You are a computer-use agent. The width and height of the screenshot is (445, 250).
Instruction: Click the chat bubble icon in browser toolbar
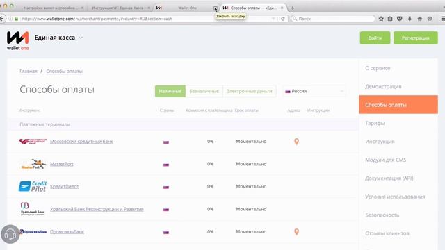[x=430, y=19]
